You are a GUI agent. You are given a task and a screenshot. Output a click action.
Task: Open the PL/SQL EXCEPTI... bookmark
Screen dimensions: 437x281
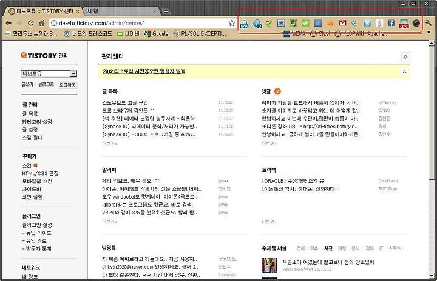(200, 34)
